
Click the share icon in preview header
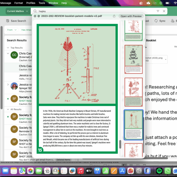(x=114, y=16)
